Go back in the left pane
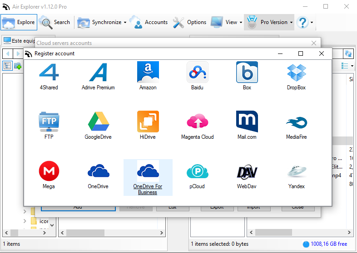The height and width of the screenshot is (253, 357). (x=8, y=54)
